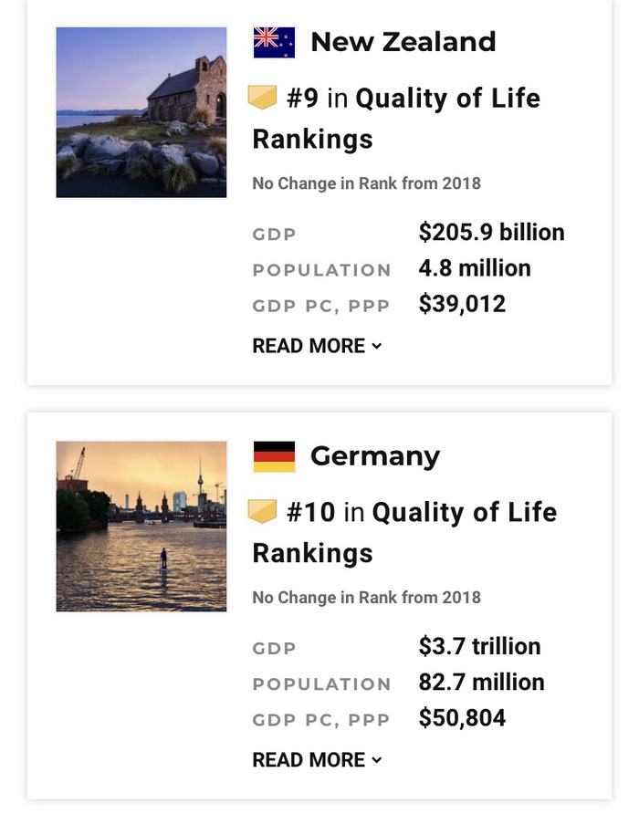Image resolution: width=639 pixels, height=835 pixels.
Task: Open the New Zealand country title
Action: pos(403,42)
